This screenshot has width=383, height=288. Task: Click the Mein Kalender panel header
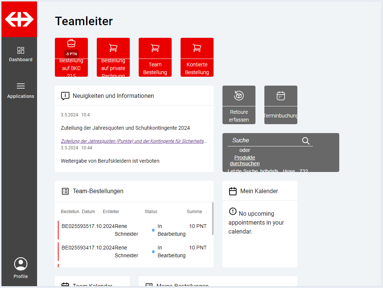259,191
